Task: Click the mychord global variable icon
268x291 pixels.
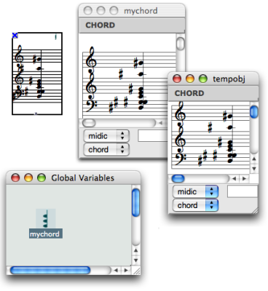Action: (x=46, y=219)
